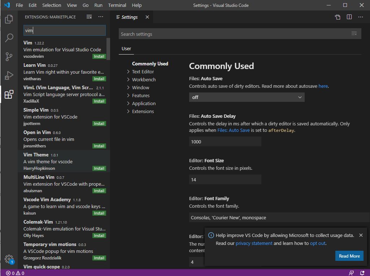Open the Auto Save dropdown

[247, 97]
